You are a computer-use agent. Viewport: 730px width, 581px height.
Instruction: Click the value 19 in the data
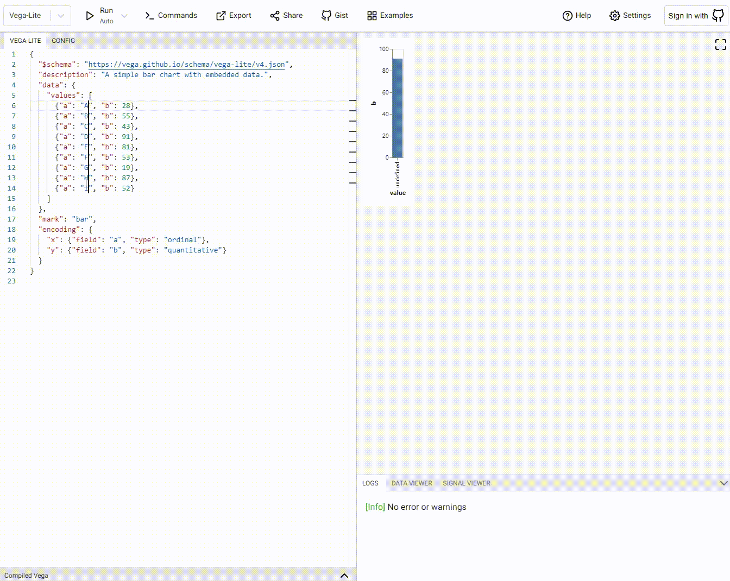(126, 168)
